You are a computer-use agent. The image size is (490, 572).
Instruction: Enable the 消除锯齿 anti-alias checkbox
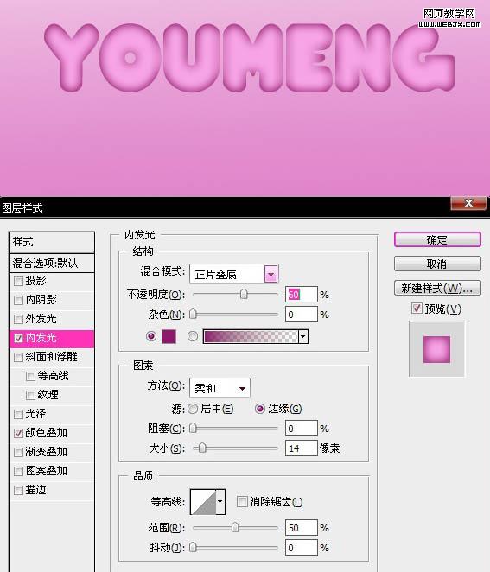pyautogui.click(x=241, y=502)
